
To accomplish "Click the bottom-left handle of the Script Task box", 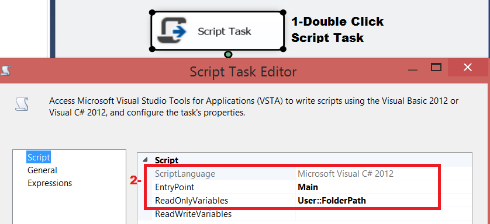I will click(152, 49).
